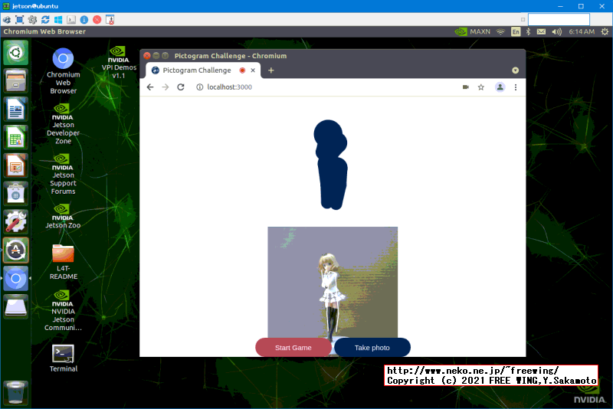Click the 6:14 AM clock
The image size is (613, 409).
pyautogui.click(x=582, y=31)
